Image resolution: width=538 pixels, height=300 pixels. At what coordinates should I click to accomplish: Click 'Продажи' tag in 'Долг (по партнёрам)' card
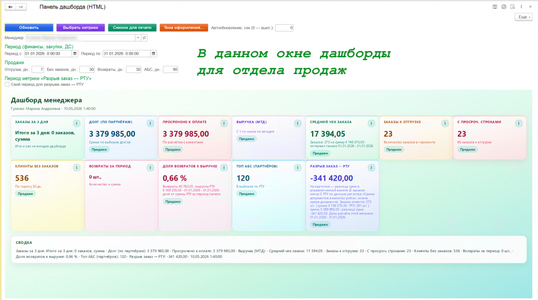pyautogui.click(x=99, y=149)
